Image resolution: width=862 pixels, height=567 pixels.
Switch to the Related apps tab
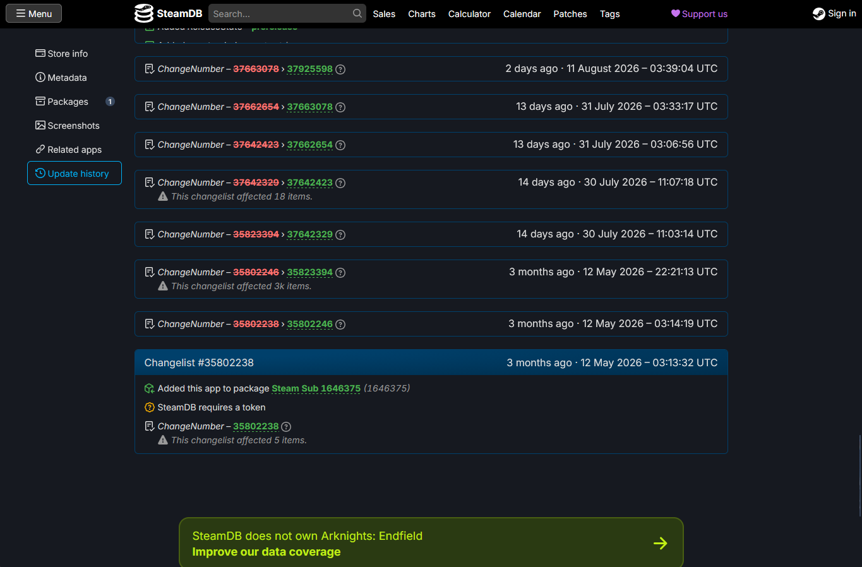(x=75, y=150)
